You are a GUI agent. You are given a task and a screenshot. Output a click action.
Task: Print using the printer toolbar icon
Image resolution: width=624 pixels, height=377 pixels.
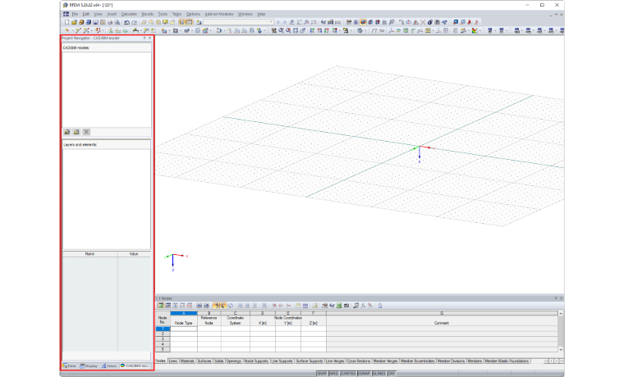[x=110, y=22]
